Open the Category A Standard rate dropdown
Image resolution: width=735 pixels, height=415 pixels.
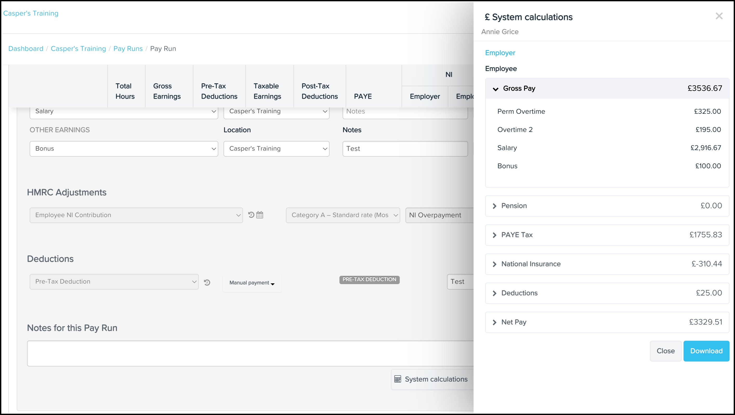(343, 215)
